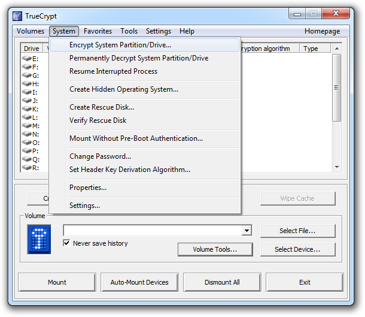Click the Wipe Cache button
The height and width of the screenshot is (317, 365).
click(298, 198)
